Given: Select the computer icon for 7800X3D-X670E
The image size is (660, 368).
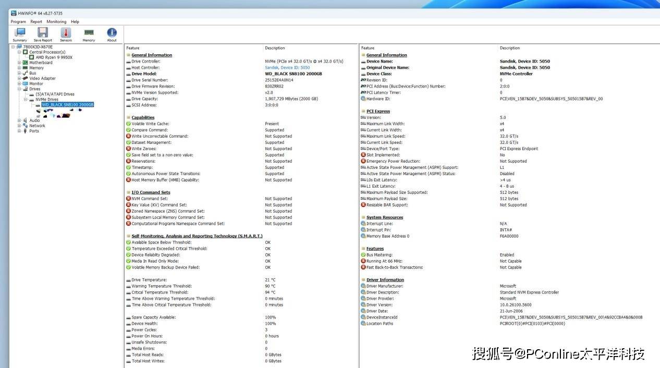Looking at the screenshot, I should (x=19, y=47).
